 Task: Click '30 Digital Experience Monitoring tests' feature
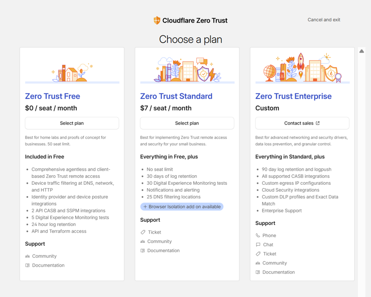(187, 183)
